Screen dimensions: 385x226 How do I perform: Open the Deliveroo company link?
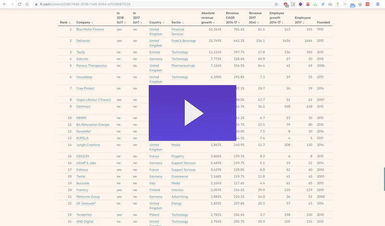[83, 41]
